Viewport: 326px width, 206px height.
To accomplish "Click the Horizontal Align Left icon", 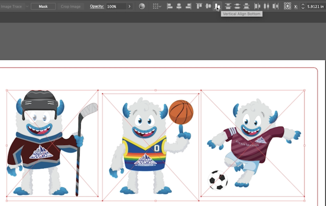I will (170, 6).
